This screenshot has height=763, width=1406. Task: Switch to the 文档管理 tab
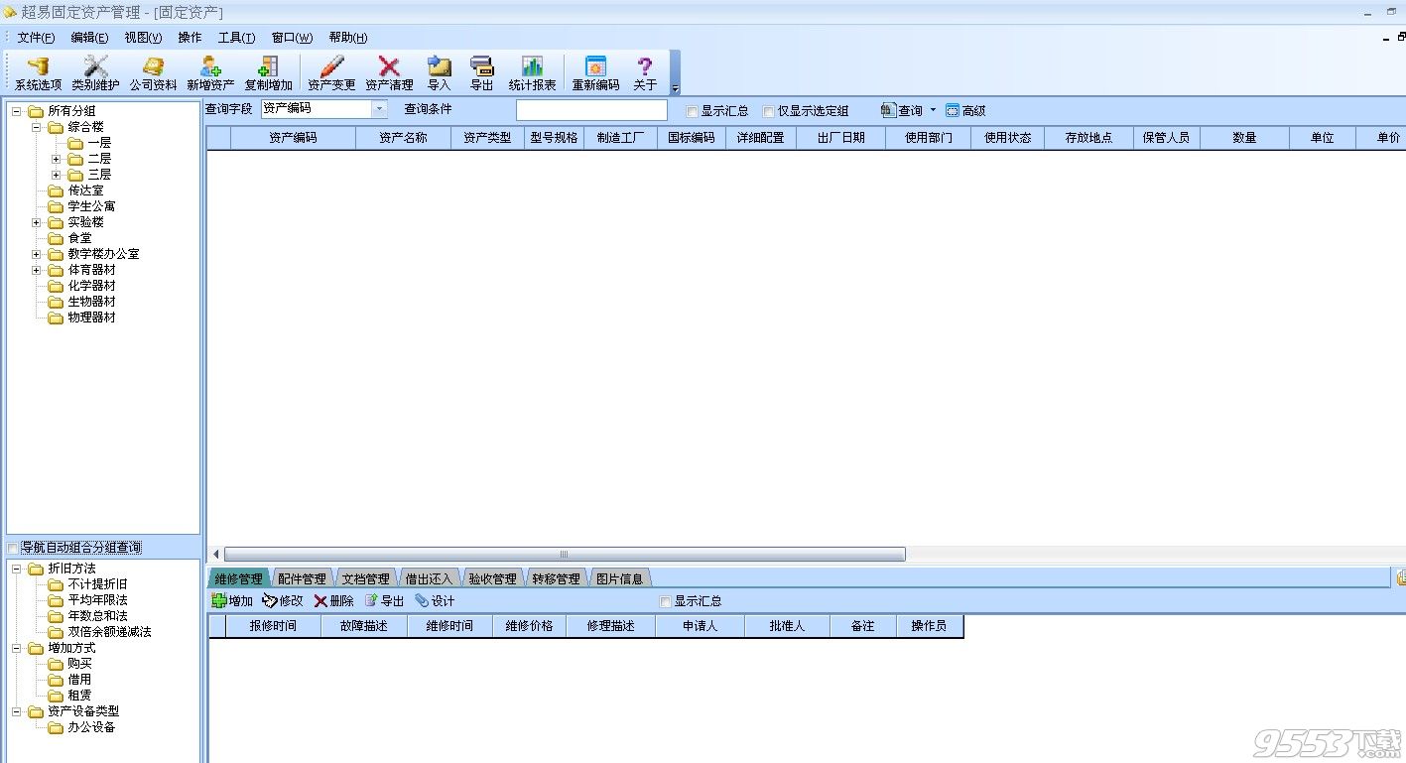coord(365,578)
